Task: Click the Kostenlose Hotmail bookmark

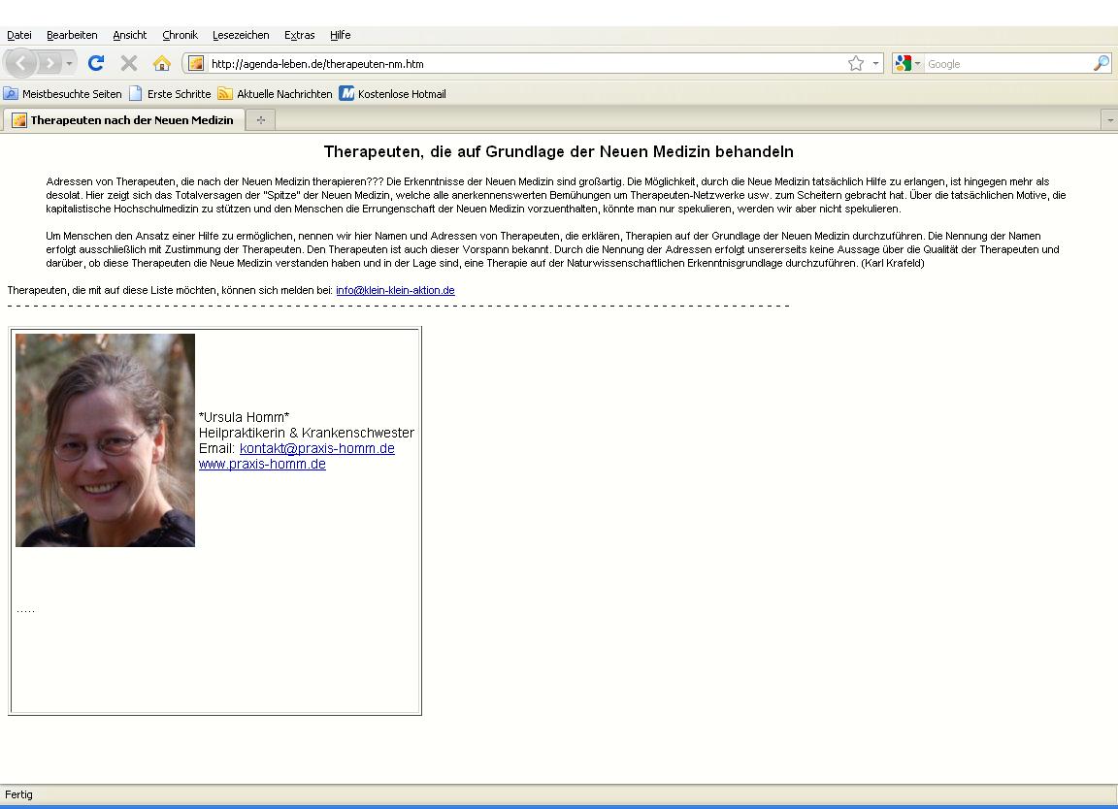Action: click(401, 94)
